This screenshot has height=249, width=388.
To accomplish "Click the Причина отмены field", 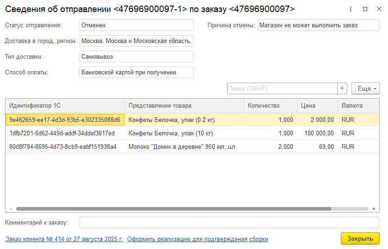I will tap(318, 25).
